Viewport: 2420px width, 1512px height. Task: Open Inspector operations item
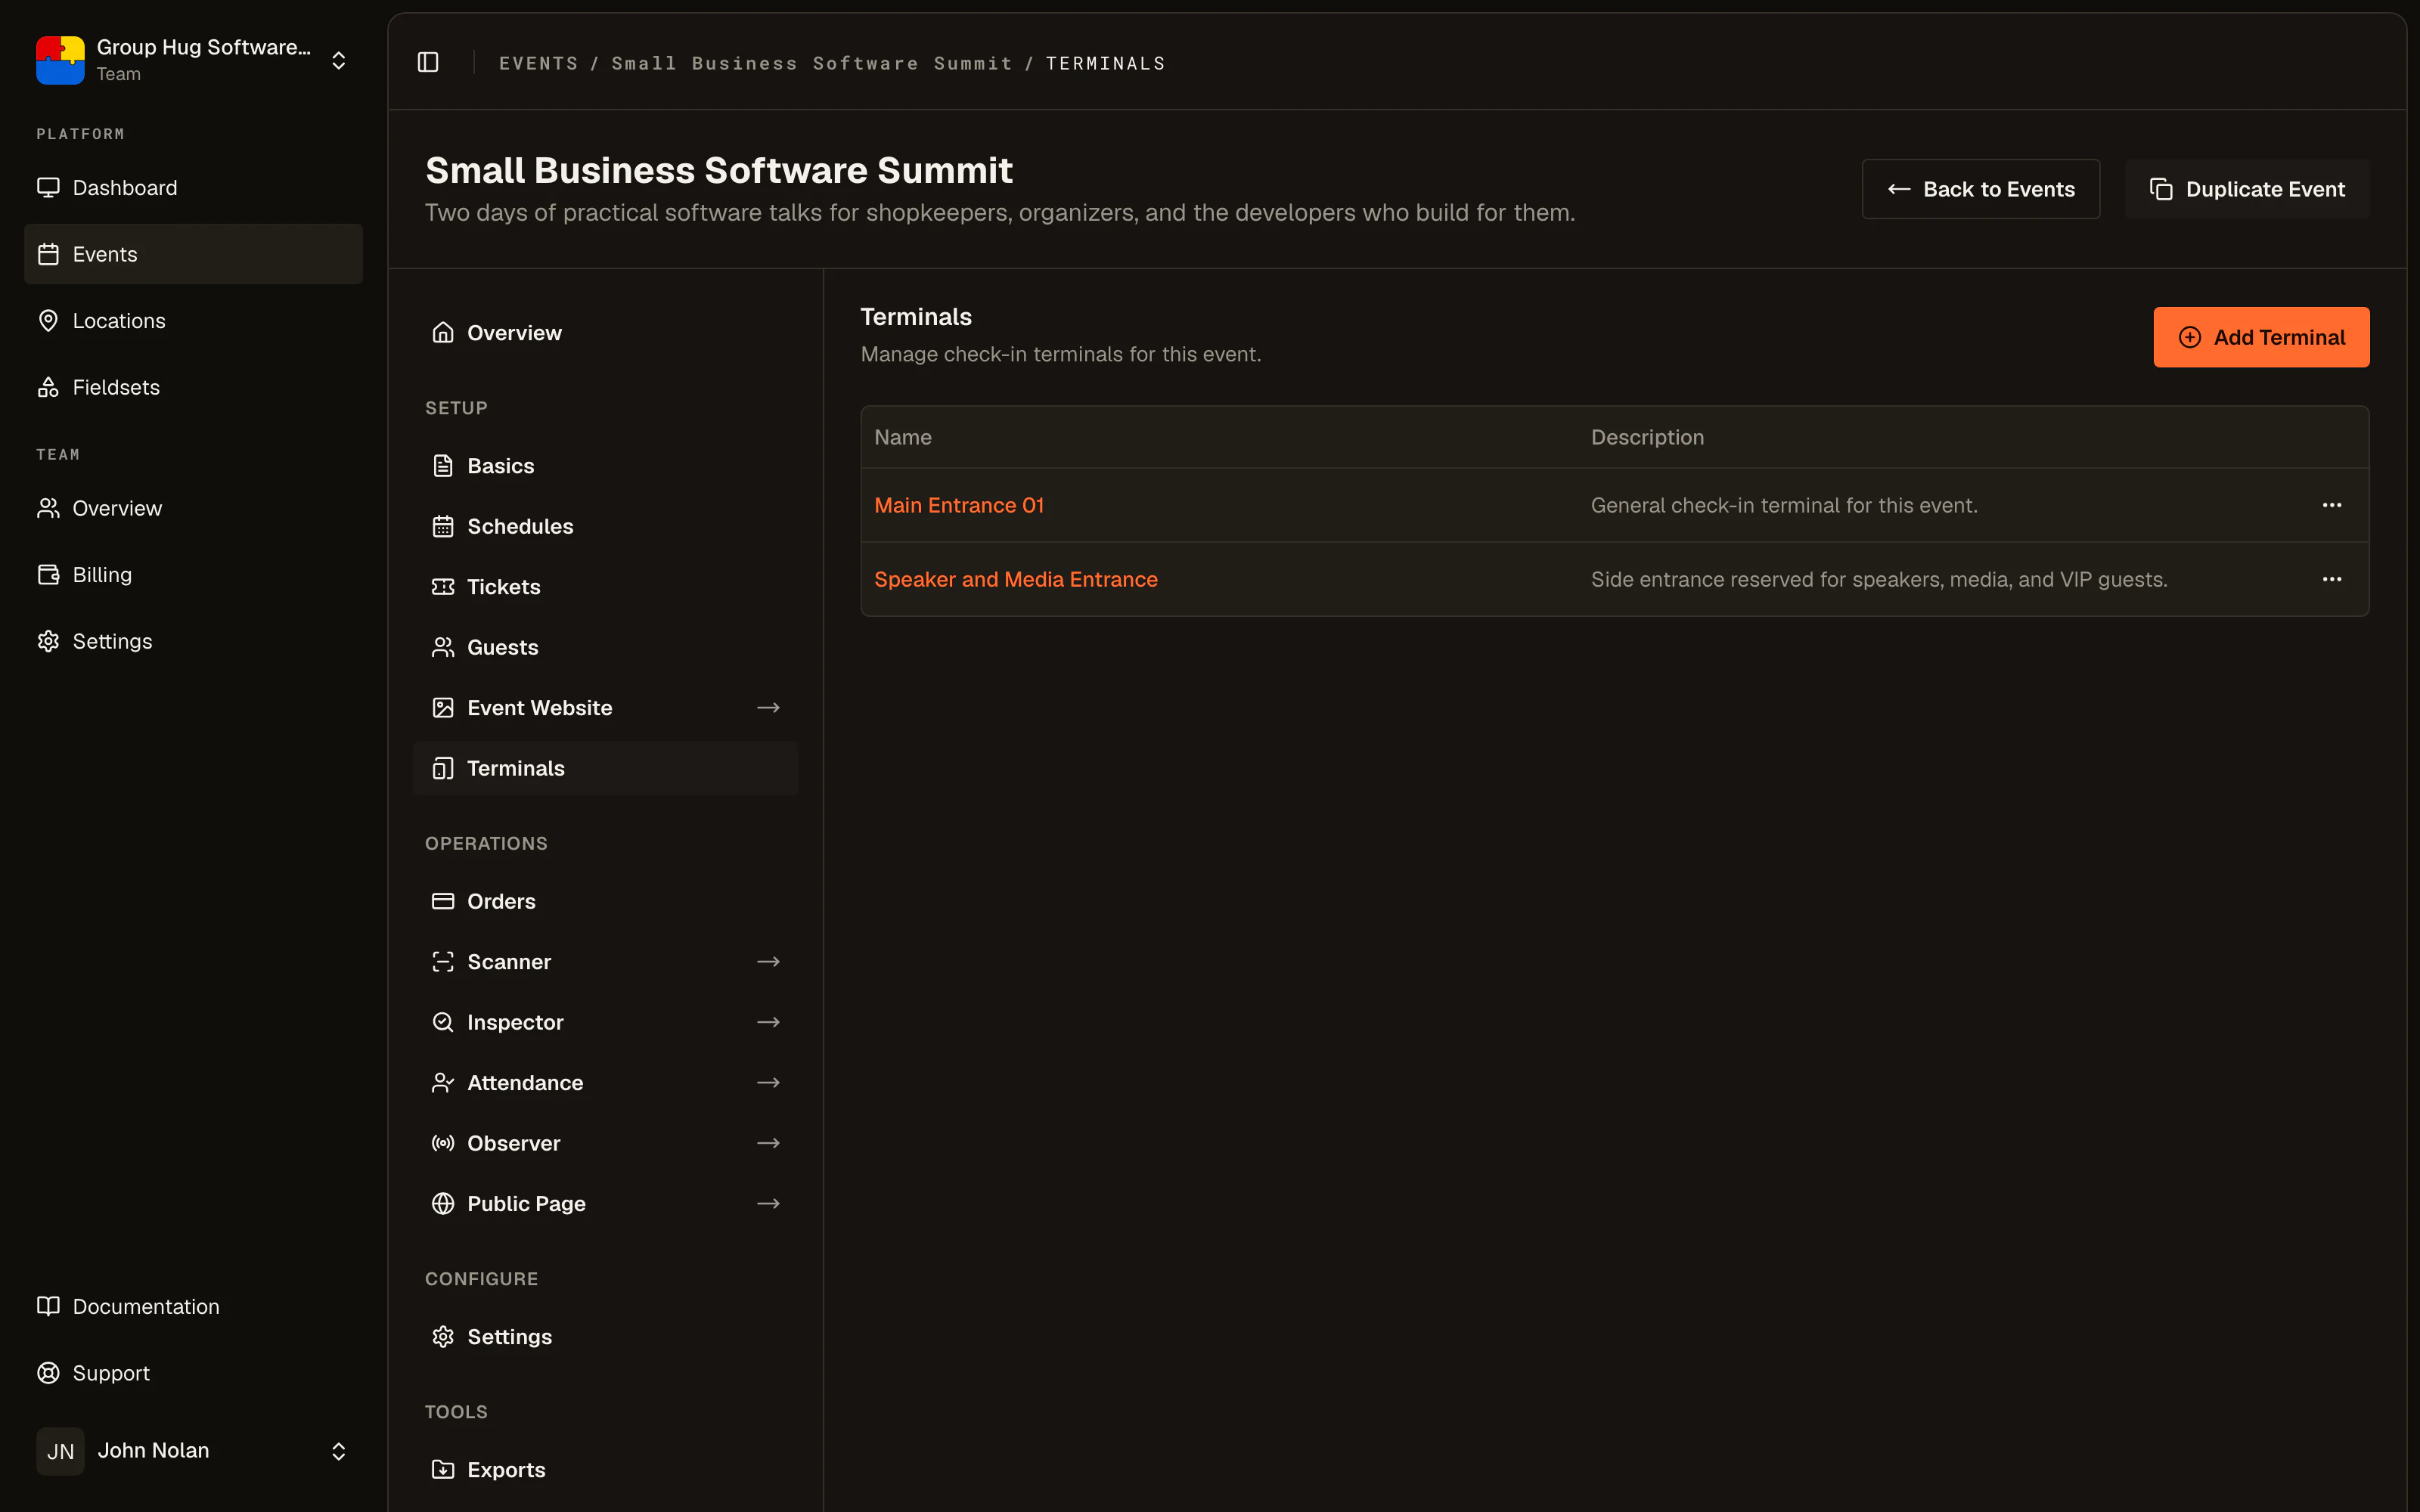point(605,1022)
